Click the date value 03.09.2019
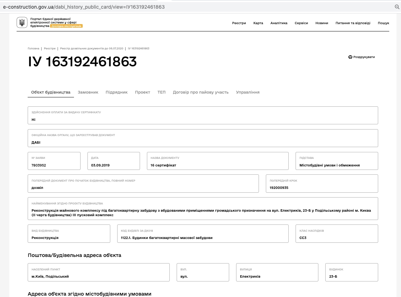Screen dimensions: 401x297 pyautogui.click(x=100, y=165)
